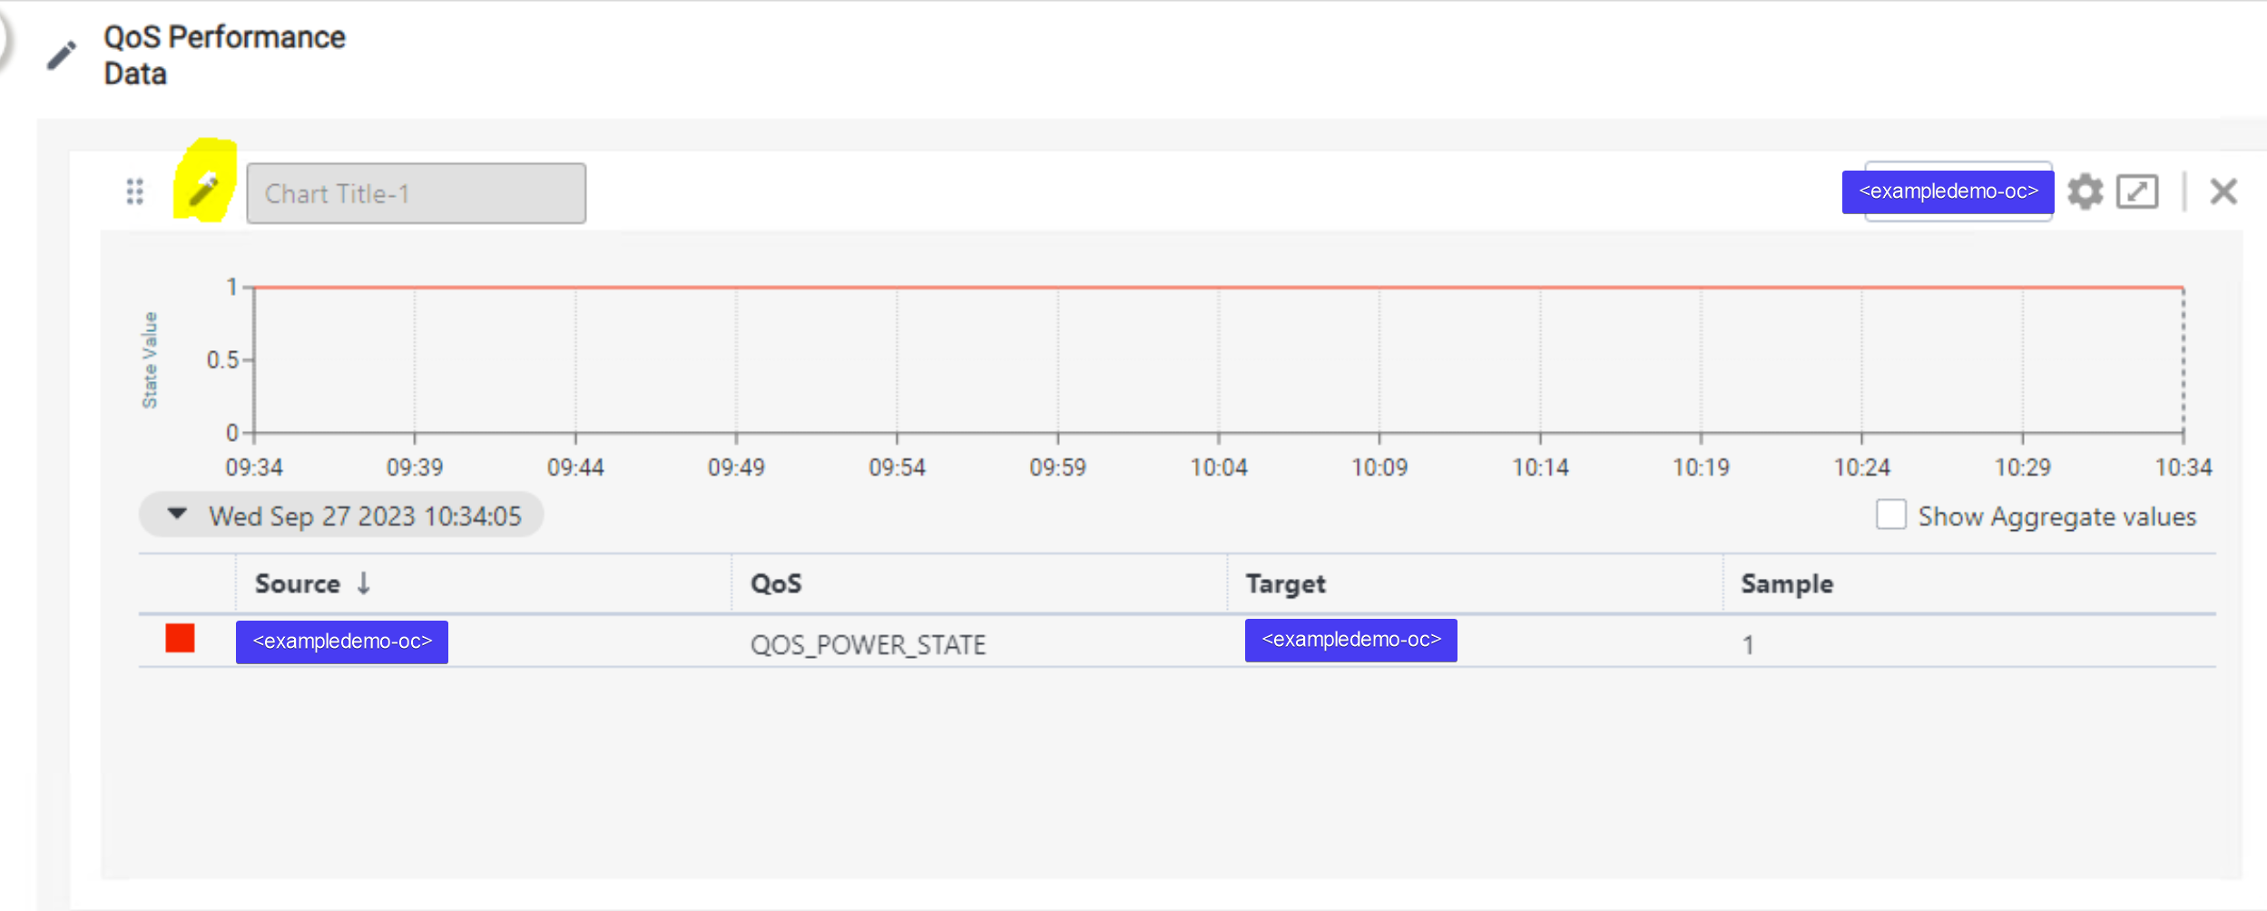Image resolution: width=2267 pixels, height=911 pixels.
Task: Click the 09:34 time label on chart axis
Action: [254, 467]
